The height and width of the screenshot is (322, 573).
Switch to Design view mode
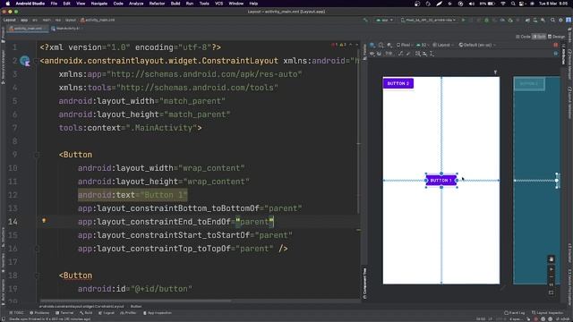(x=556, y=37)
